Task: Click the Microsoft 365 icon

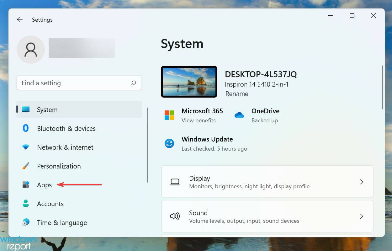Action: [169, 115]
